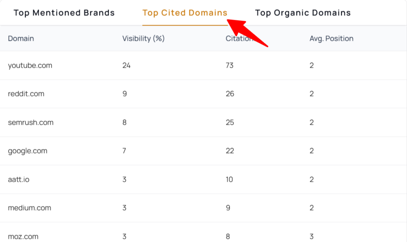Click youtube.com visibility value 24
Image resolution: width=407 pixels, height=242 pixels.
click(126, 65)
